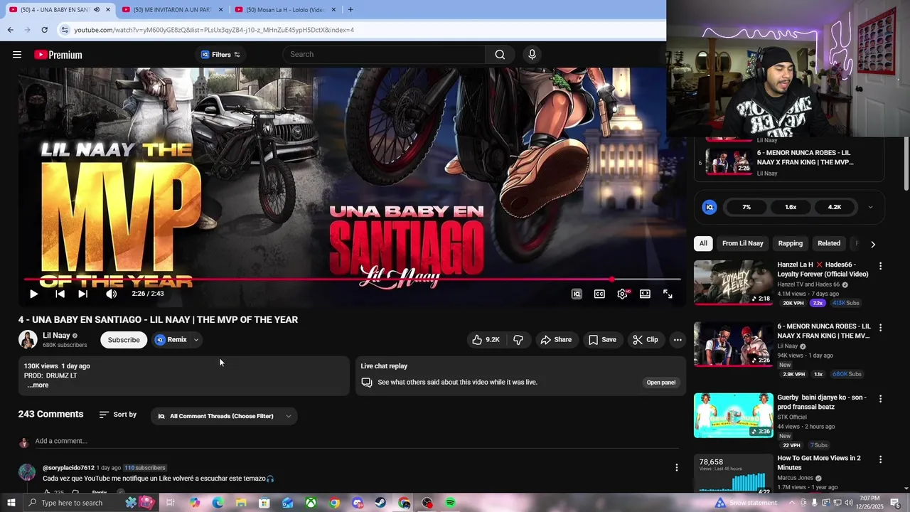Click vidIQ Remix button
This screenshot has width=910, height=512.
[x=171, y=340]
